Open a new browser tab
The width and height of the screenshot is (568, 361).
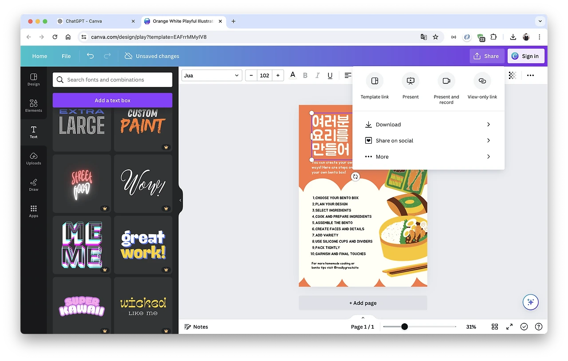pos(233,21)
